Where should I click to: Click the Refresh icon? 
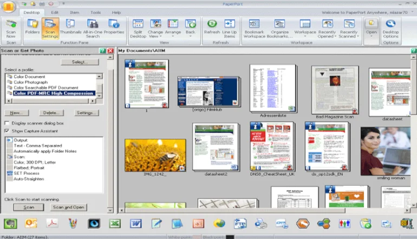[x=212, y=27]
